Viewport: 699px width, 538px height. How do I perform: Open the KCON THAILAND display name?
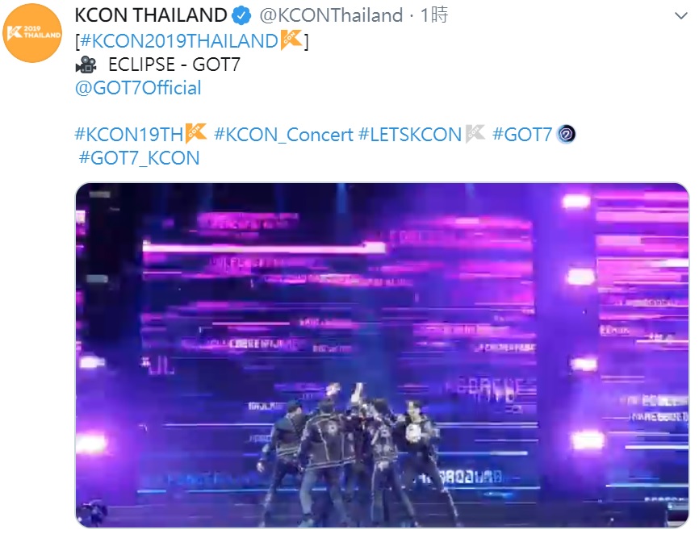pyautogui.click(x=151, y=15)
